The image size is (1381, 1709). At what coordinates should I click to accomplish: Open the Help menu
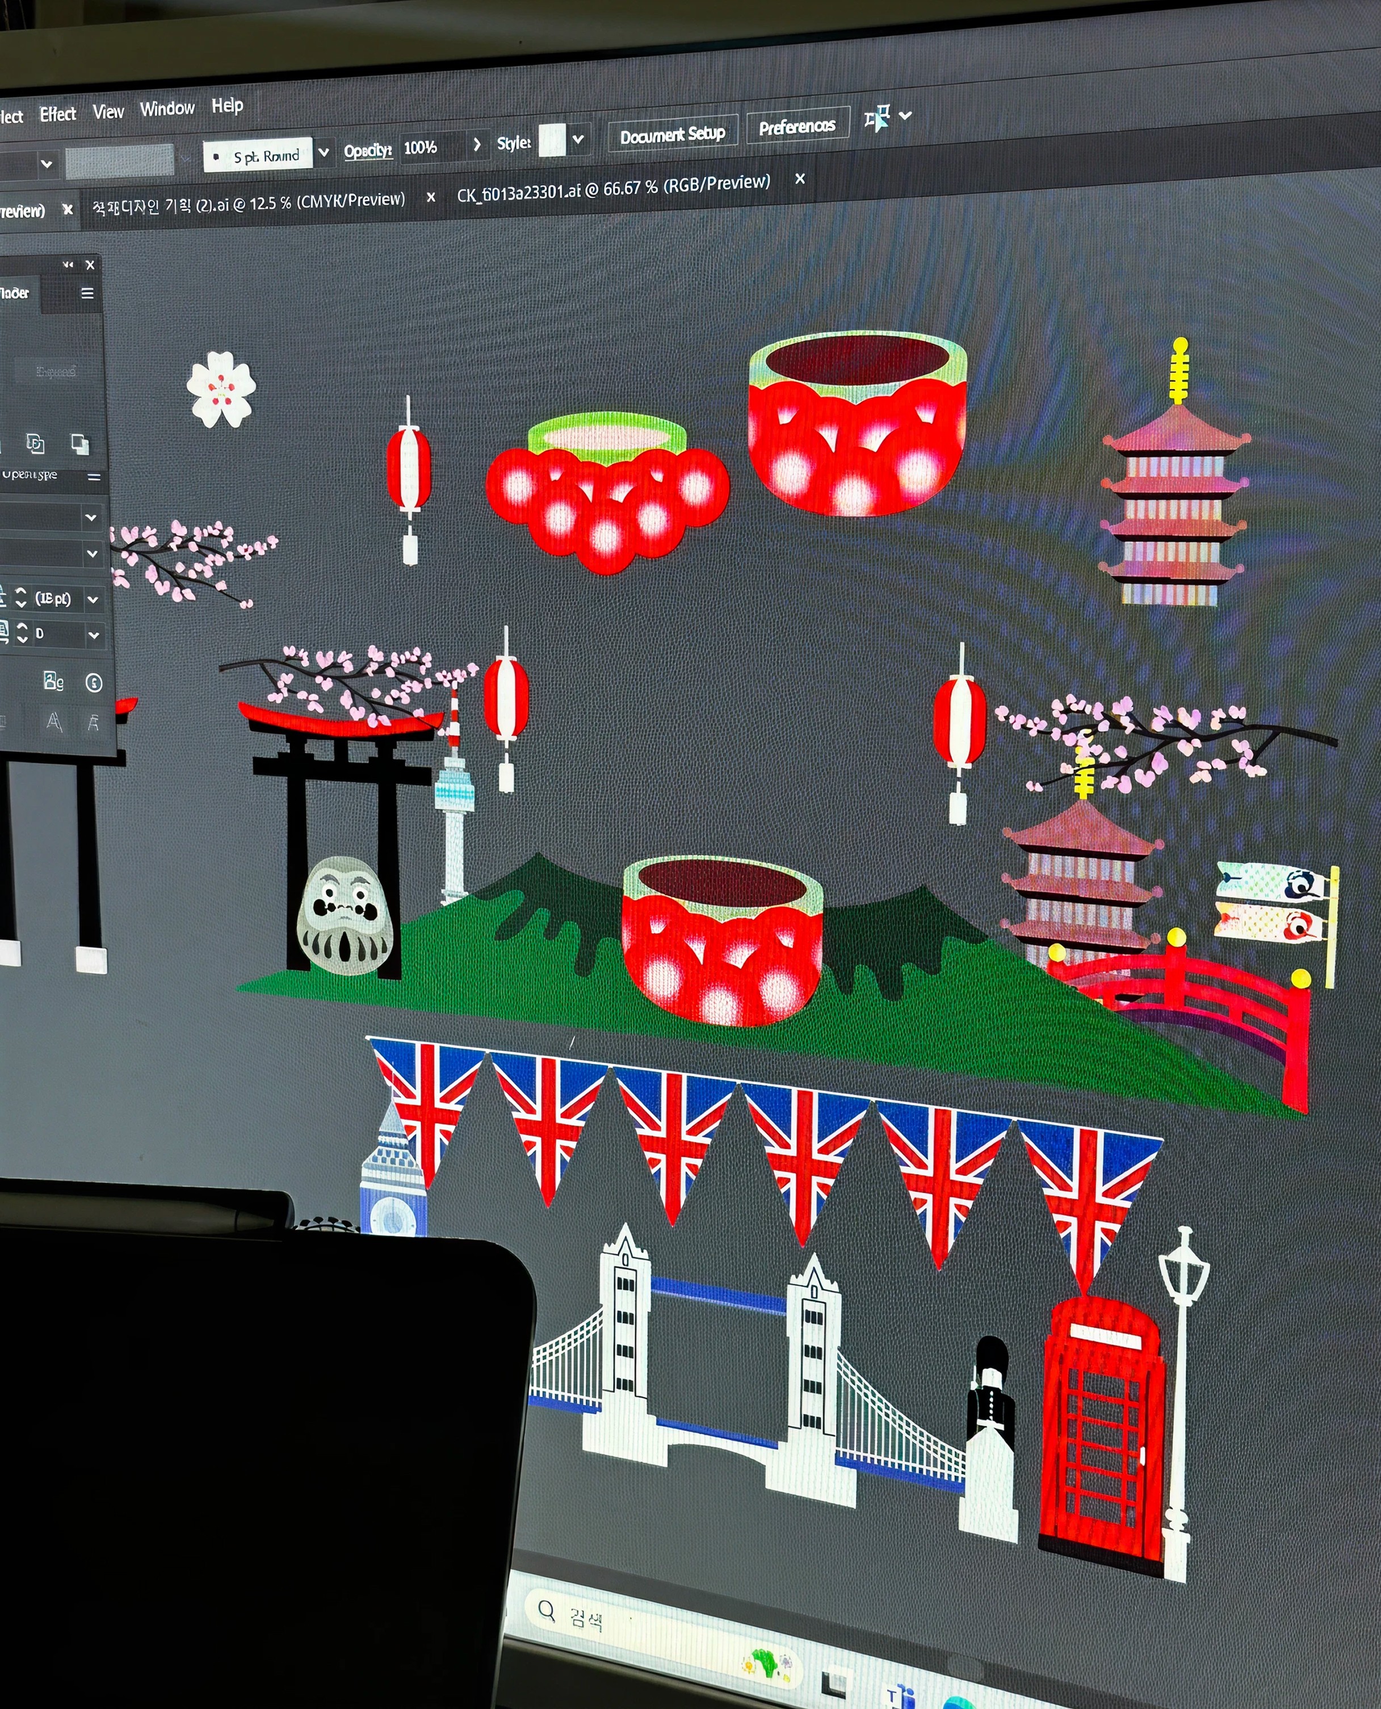228,105
